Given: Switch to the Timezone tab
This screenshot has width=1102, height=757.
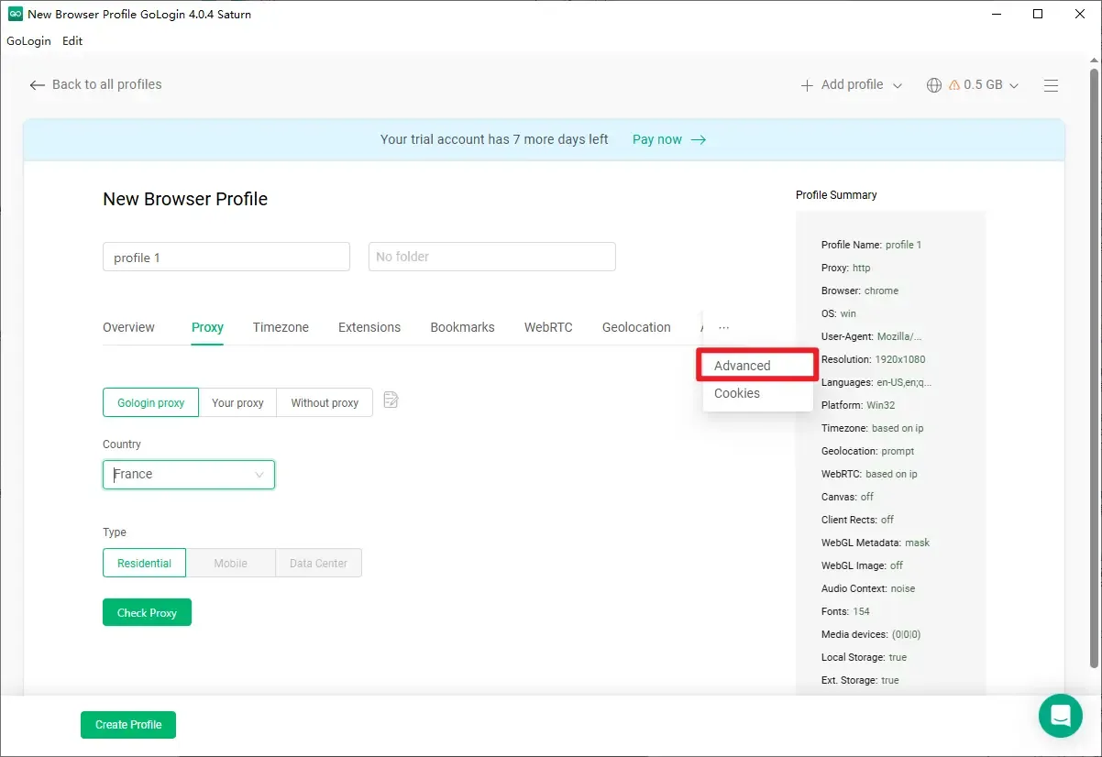Looking at the screenshot, I should pyautogui.click(x=281, y=327).
